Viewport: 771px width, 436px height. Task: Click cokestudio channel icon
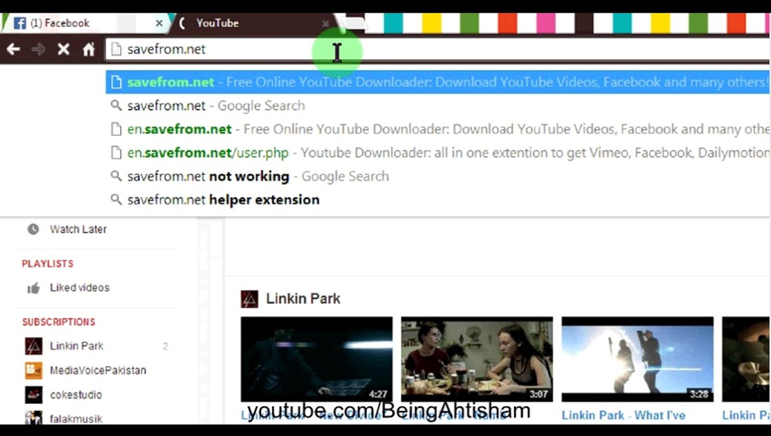33,394
